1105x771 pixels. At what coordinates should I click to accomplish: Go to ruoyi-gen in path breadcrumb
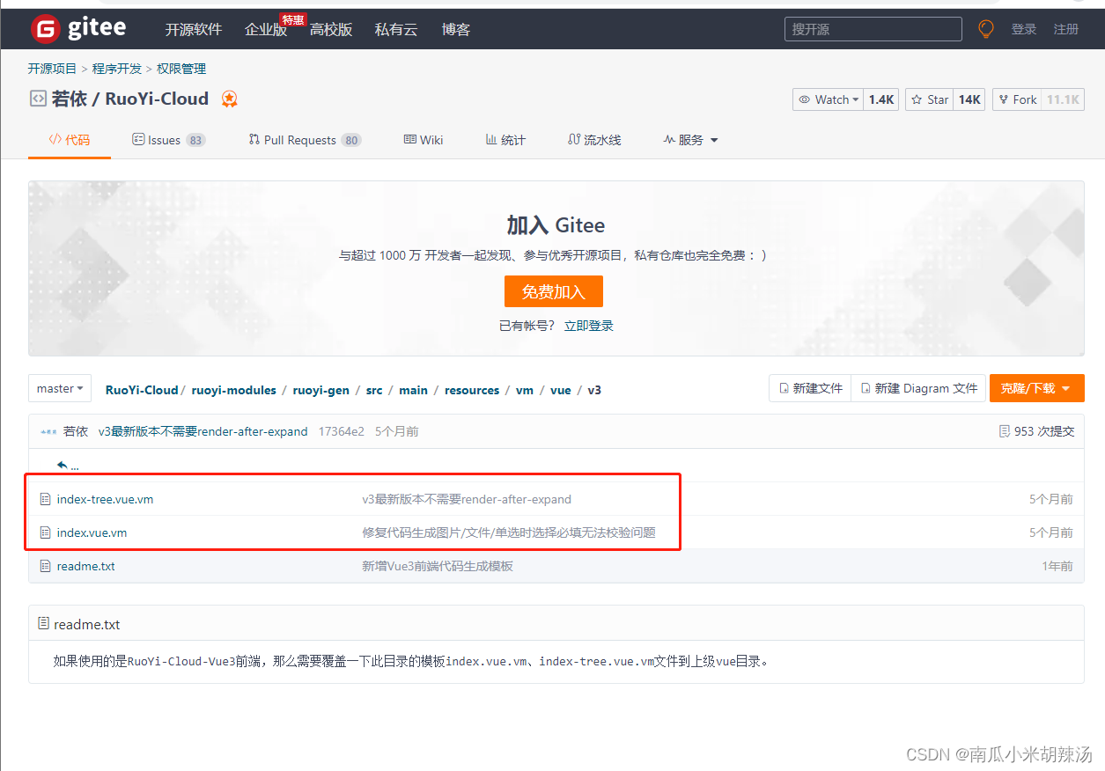320,390
